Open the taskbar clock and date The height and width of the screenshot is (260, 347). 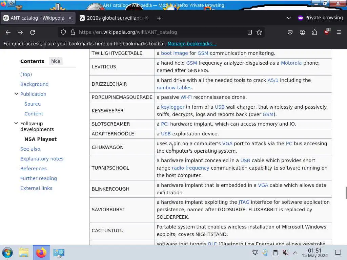tap(315, 253)
